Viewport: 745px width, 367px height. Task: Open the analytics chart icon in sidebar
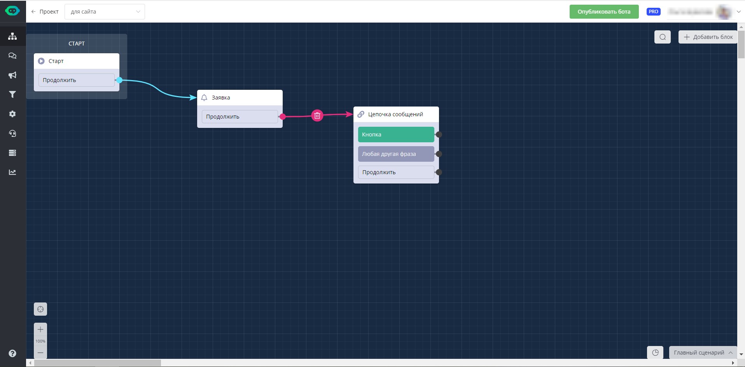pyautogui.click(x=12, y=172)
